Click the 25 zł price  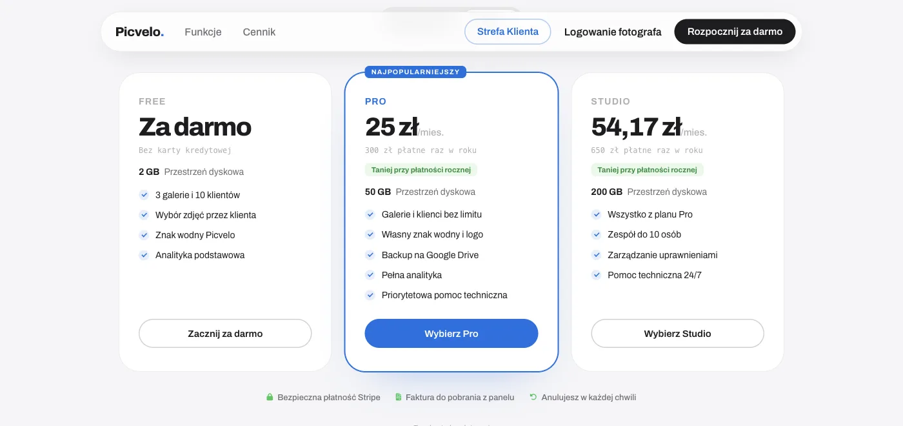[x=392, y=127]
